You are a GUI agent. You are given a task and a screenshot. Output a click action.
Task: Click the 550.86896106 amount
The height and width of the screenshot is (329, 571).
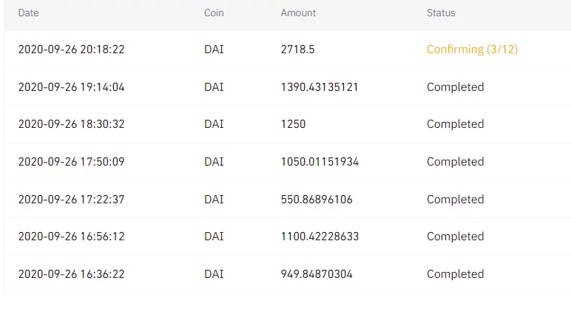click(x=317, y=200)
